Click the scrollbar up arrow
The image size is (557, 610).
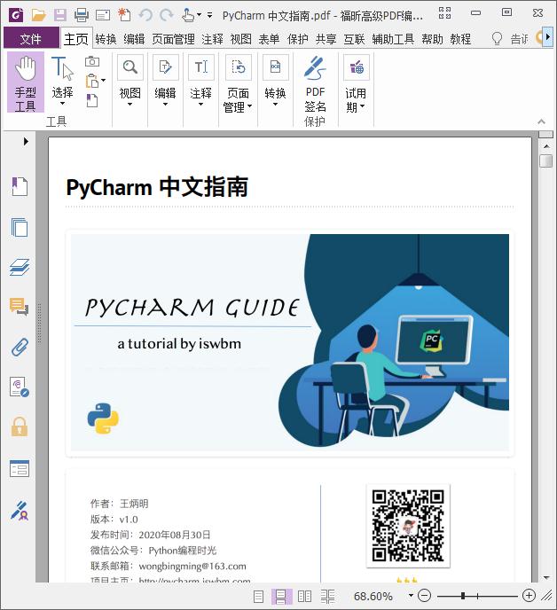click(546, 146)
